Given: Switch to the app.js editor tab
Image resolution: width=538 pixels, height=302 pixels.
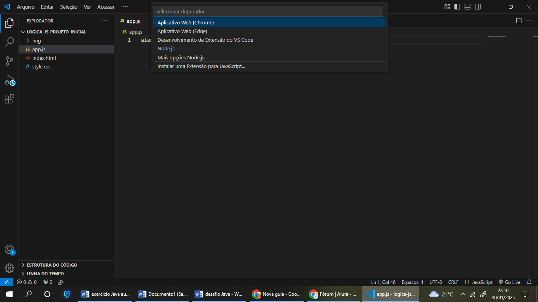Looking at the screenshot, I should pyautogui.click(x=132, y=21).
